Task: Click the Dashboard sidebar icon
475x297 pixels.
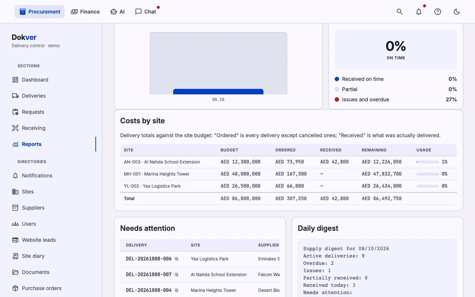Action: point(15,80)
